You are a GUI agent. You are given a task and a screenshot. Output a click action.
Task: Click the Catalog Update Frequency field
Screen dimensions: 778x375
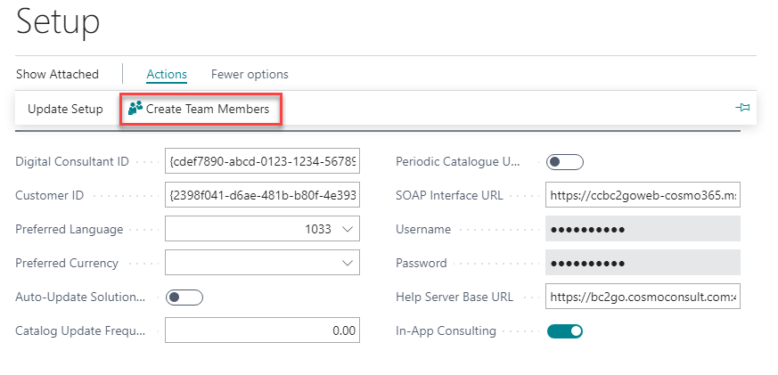262,331
